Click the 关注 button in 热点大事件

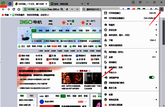[81, 102]
